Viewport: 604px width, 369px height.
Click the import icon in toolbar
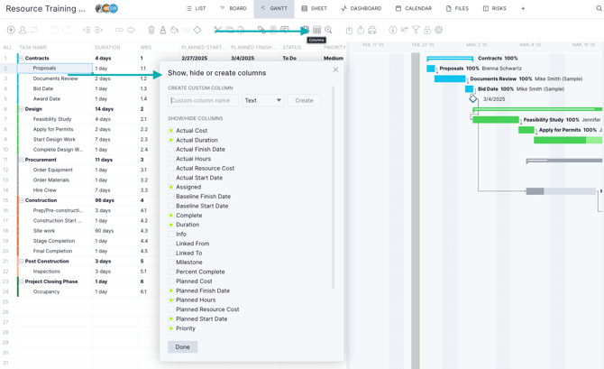(x=349, y=30)
